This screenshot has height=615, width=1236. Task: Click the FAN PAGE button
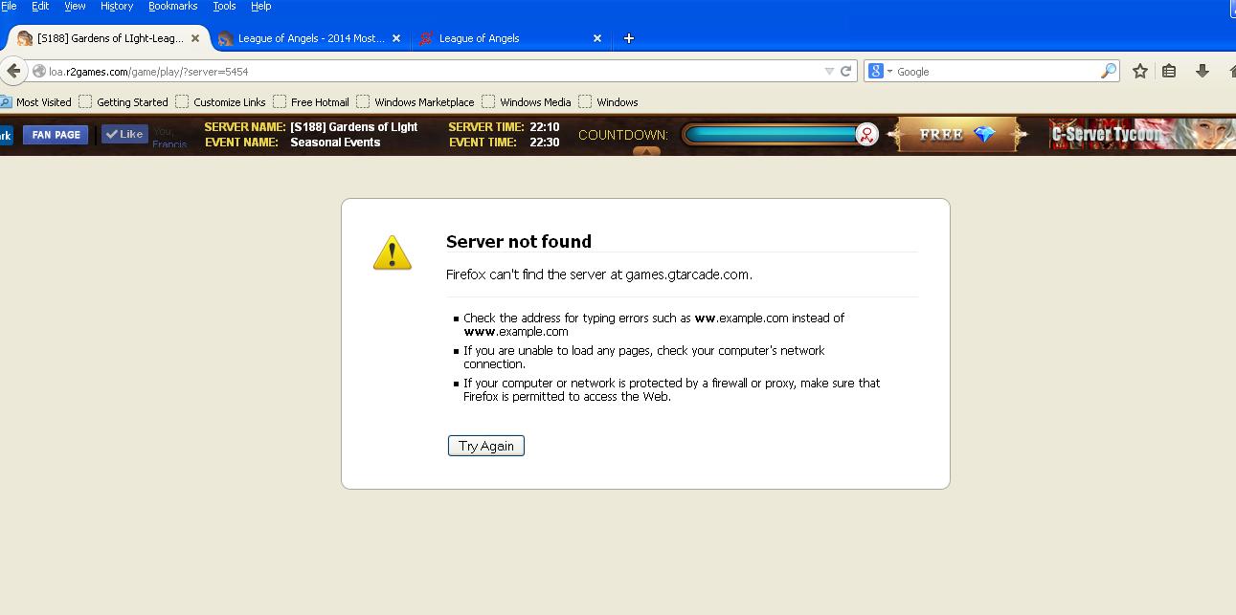click(x=56, y=135)
